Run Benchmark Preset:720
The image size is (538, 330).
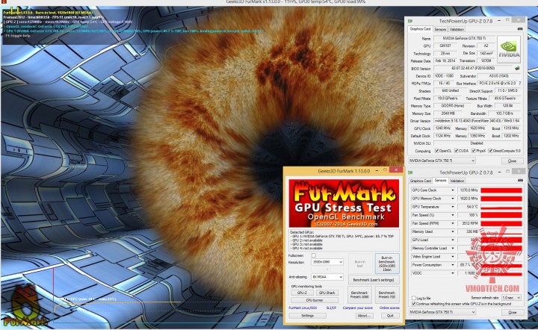coord(387,295)
